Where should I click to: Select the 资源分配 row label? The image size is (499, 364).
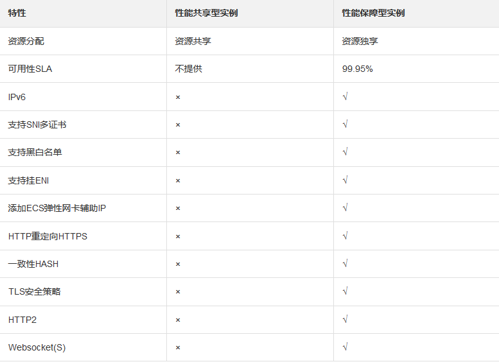point(26,41)
